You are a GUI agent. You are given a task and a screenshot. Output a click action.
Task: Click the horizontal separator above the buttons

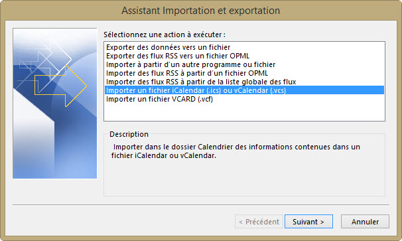[201, 204]
